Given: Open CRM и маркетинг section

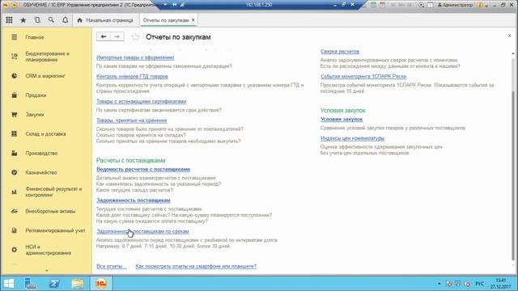Looking at the screenshot, I should [46, 76].
